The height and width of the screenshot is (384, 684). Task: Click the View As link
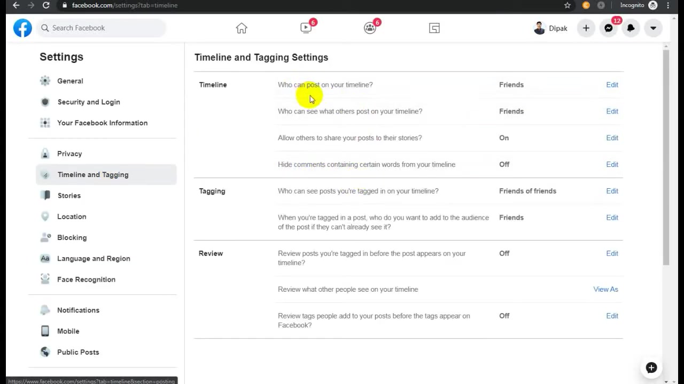click(x=605, y=289)
